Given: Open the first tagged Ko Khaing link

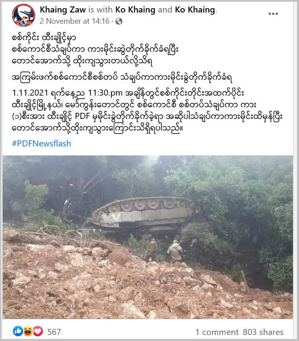Looking at the screenshot, I should pos(135,10).
